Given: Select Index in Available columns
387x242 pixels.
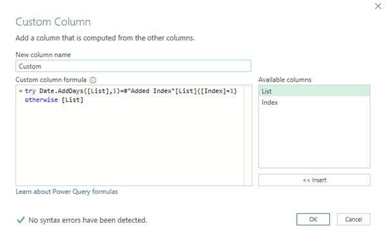Looking at the screenshot, I should (314, 102).
